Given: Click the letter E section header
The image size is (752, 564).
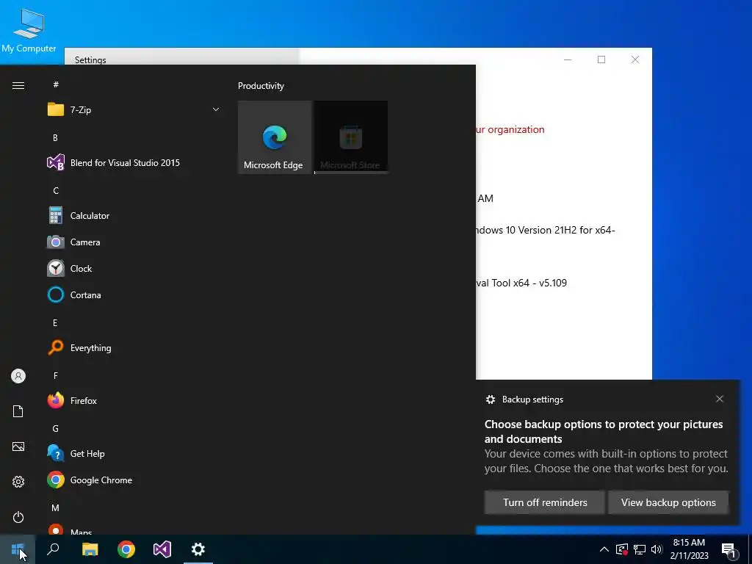Looking at the screenshot, I should click(55, 323).
